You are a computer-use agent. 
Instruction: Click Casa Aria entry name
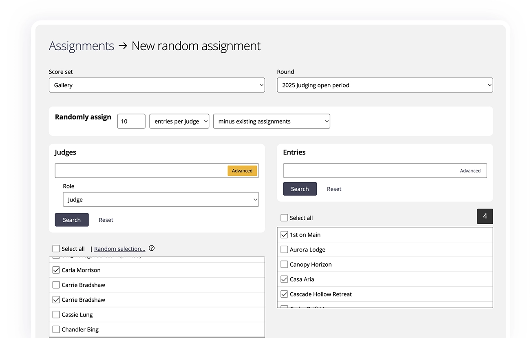coord(302,279)
